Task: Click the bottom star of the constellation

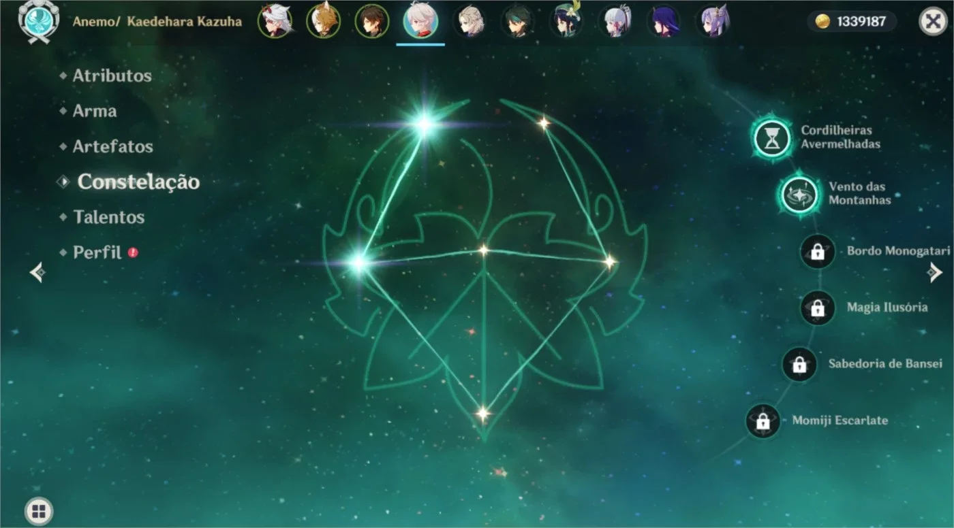Action: point(482,413)
